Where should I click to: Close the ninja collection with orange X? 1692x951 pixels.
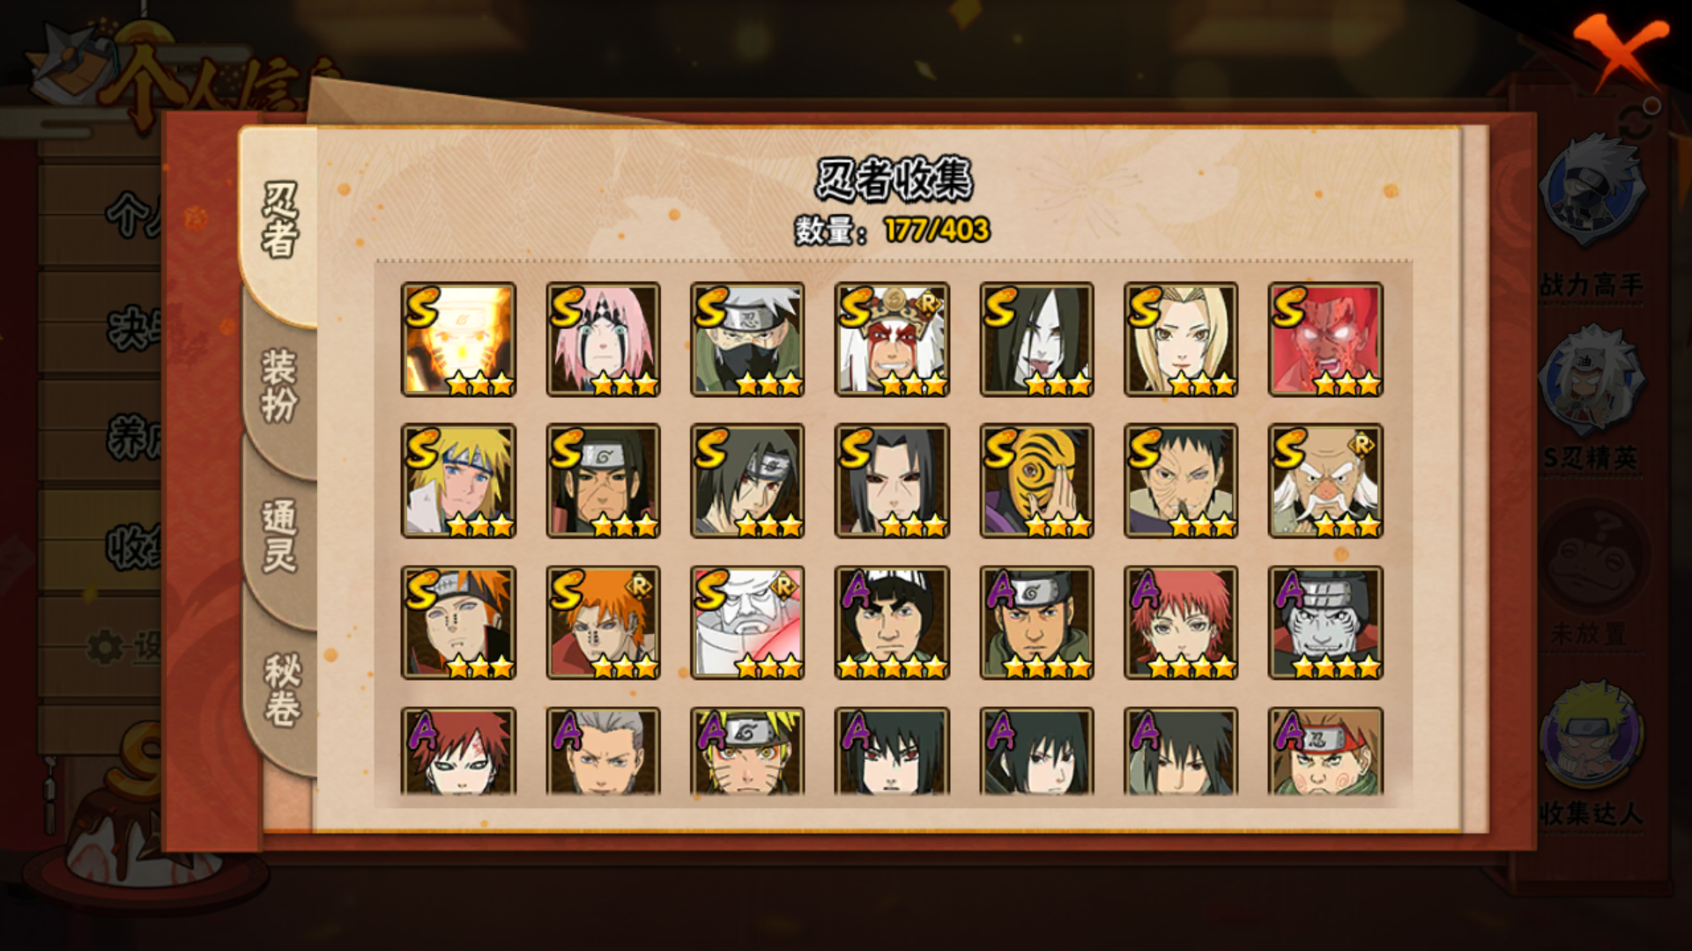[x=1620, y=51]
